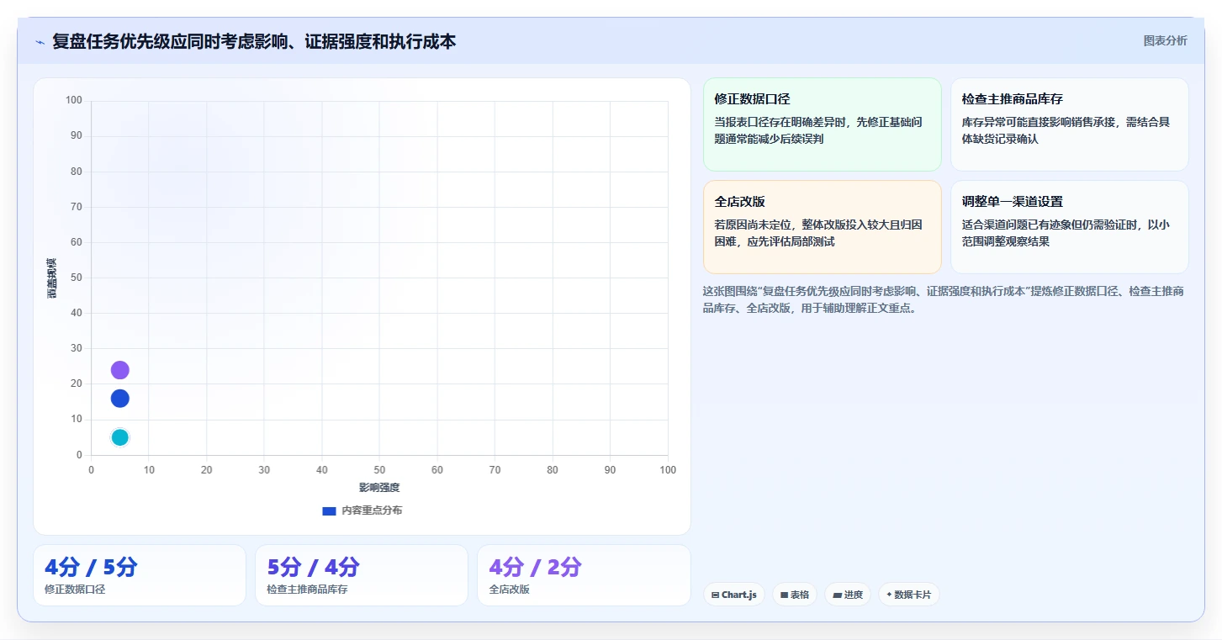The image size is (1222, 640).
Task: Click the description text 当报表口径存在明确差异时
Action: coord(818,130)
